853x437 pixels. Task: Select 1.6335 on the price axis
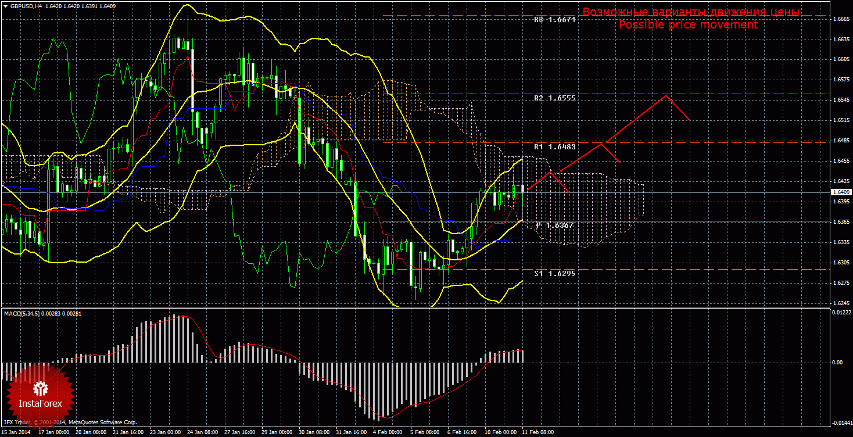(x=841, y=242)
